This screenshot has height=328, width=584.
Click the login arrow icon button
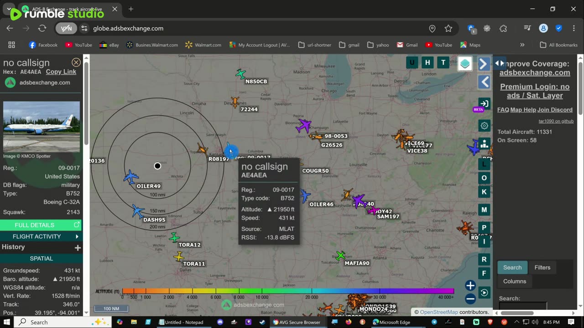pos(484,104)
